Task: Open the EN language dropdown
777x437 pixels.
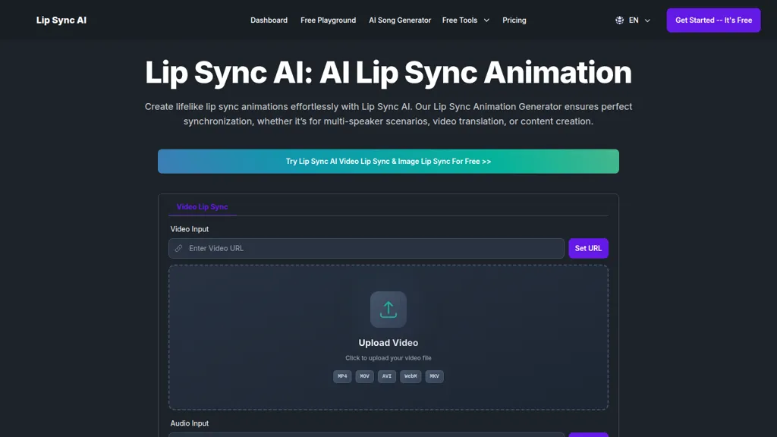Action: coord(634,20)
